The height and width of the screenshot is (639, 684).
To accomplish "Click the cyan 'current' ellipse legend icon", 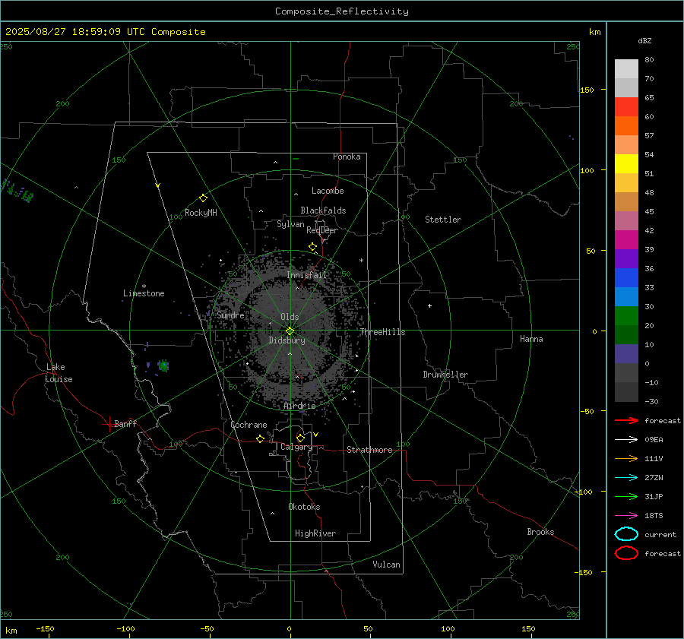I will point(626,534).
